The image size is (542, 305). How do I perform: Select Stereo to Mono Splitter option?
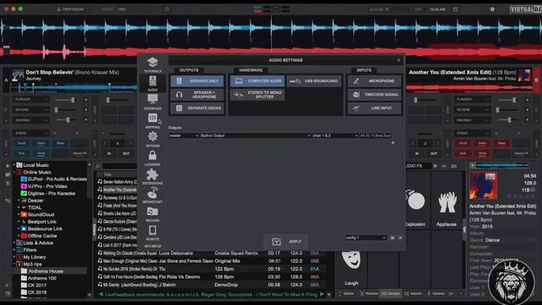[257, 94]
